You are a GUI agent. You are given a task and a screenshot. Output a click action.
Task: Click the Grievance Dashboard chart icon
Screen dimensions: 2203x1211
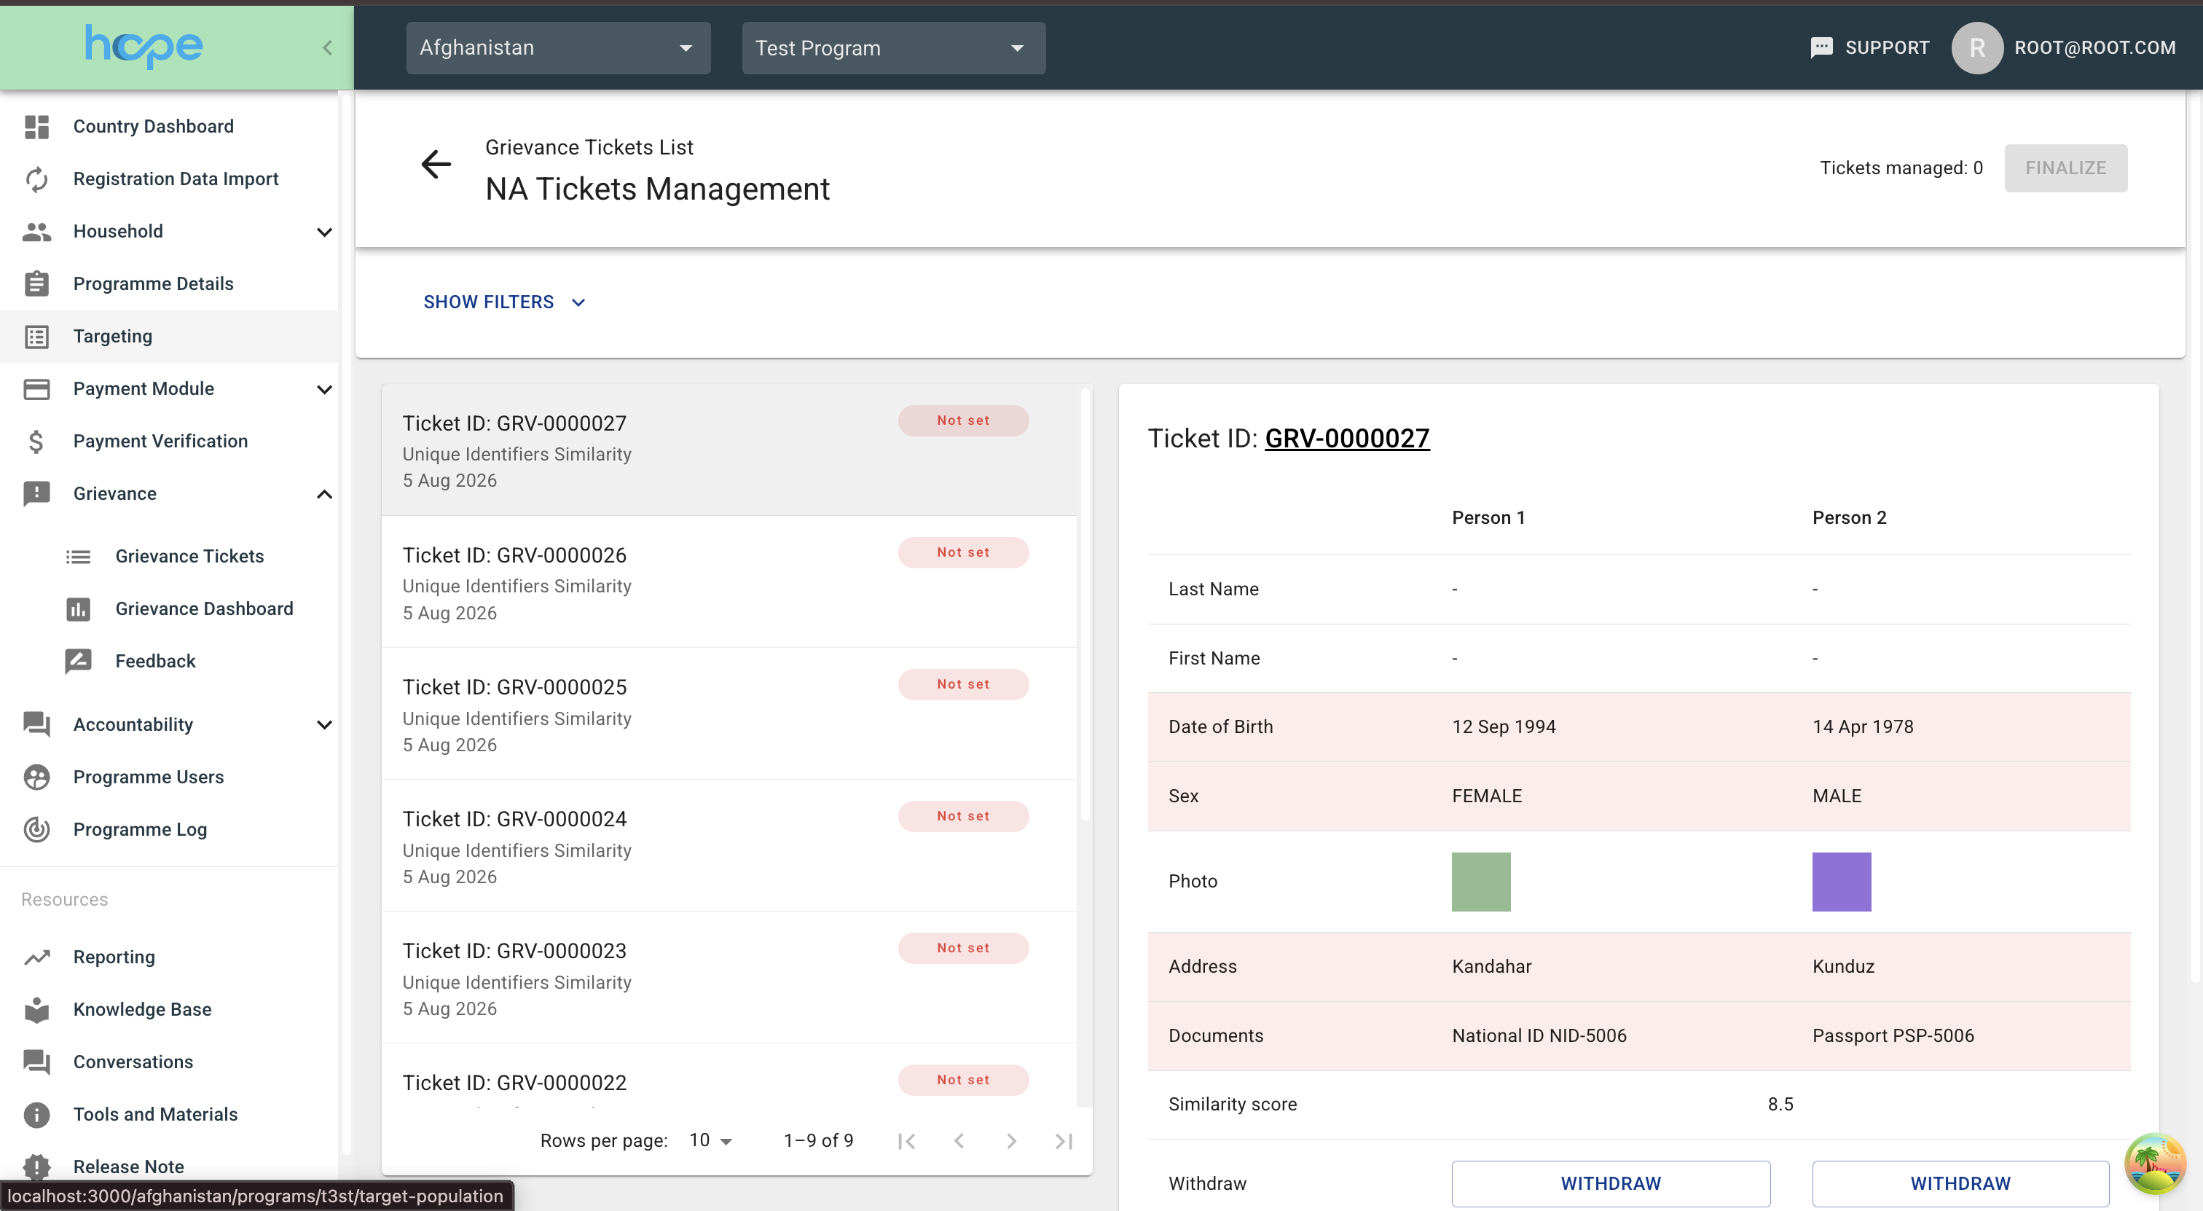tap(79, 609)
